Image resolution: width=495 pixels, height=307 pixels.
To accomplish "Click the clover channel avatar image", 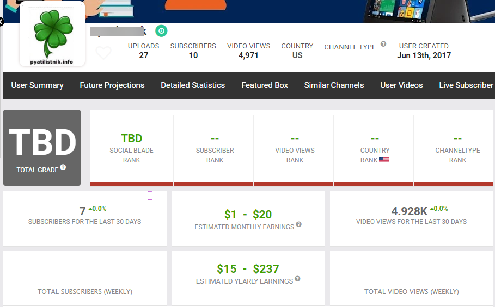I will pyautogui.click(x=52, y=34).
